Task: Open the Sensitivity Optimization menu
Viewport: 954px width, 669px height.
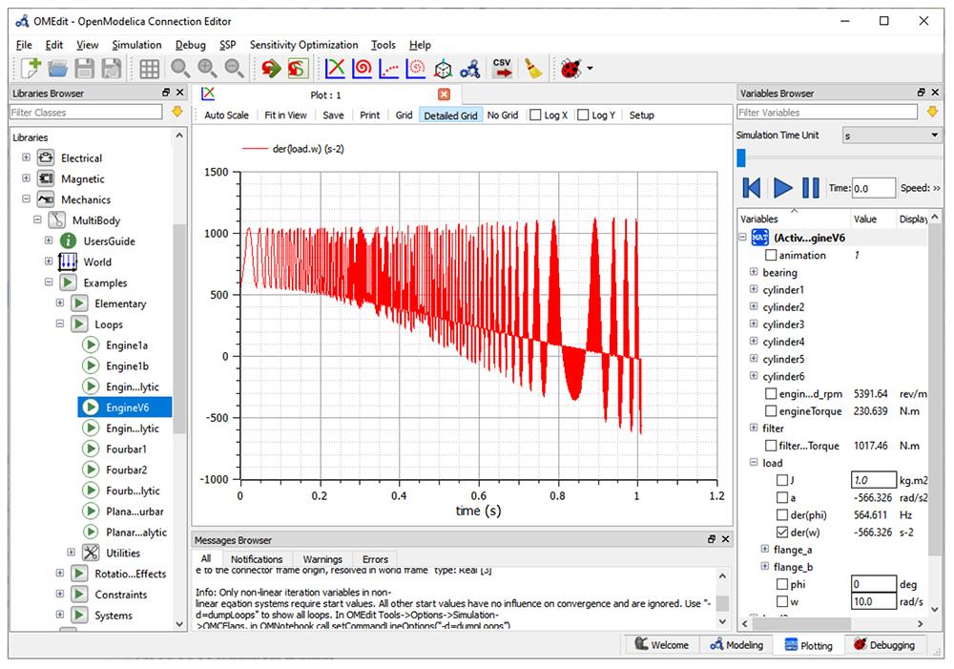Action: (303, 45)
